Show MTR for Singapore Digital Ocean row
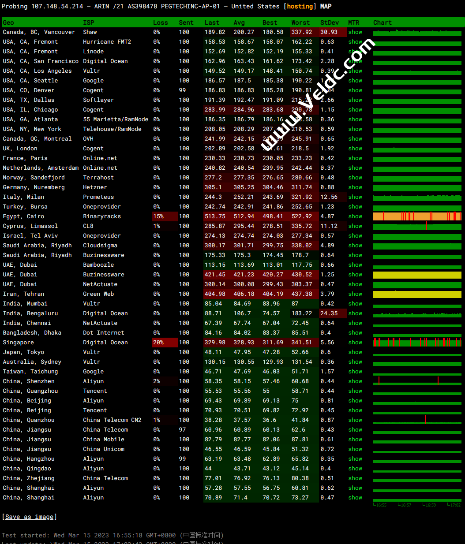 point(355,343)
